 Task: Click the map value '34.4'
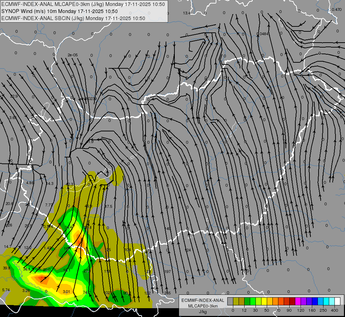(x=68, y=227)
